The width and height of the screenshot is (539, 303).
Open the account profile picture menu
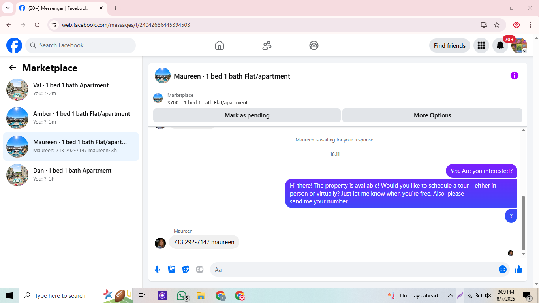[519, 45]
